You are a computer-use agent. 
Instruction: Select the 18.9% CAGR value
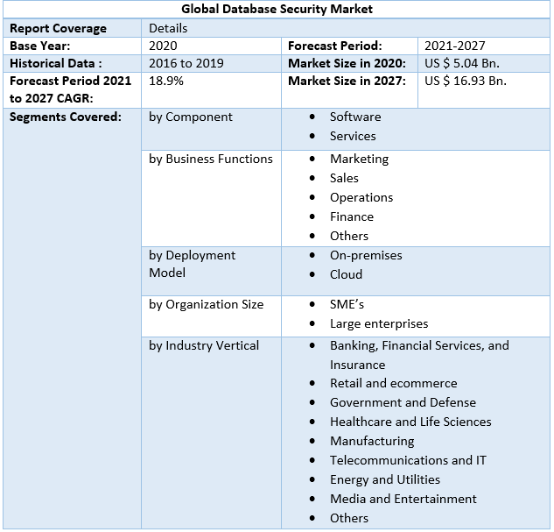pyautogui.click(x=165, y=81)
